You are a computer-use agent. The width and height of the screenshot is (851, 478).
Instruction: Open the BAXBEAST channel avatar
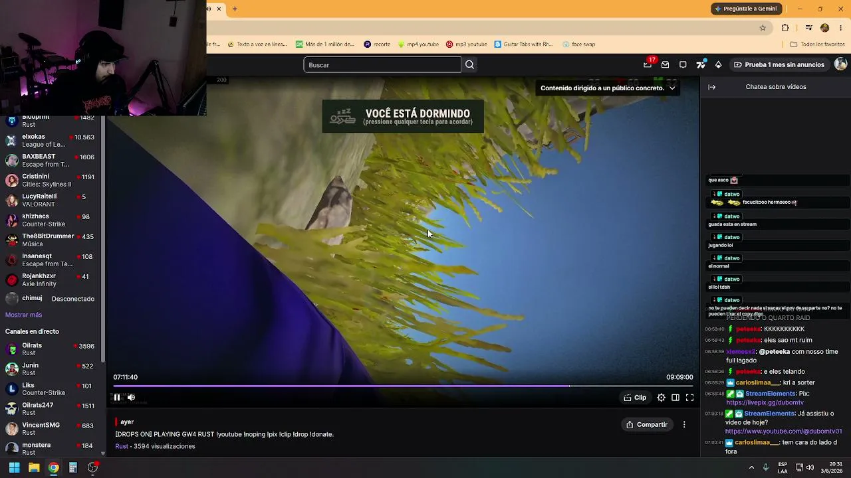pos(11,160)
